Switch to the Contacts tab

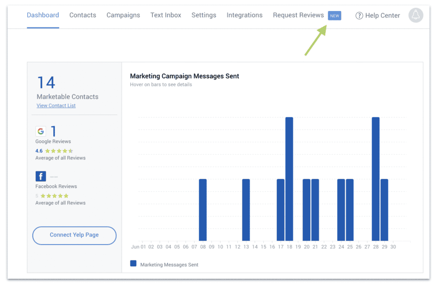coord(83,15)
